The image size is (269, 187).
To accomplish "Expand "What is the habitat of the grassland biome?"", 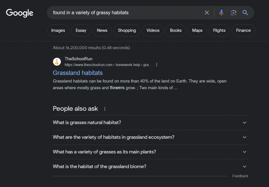I will click(151, 166).
